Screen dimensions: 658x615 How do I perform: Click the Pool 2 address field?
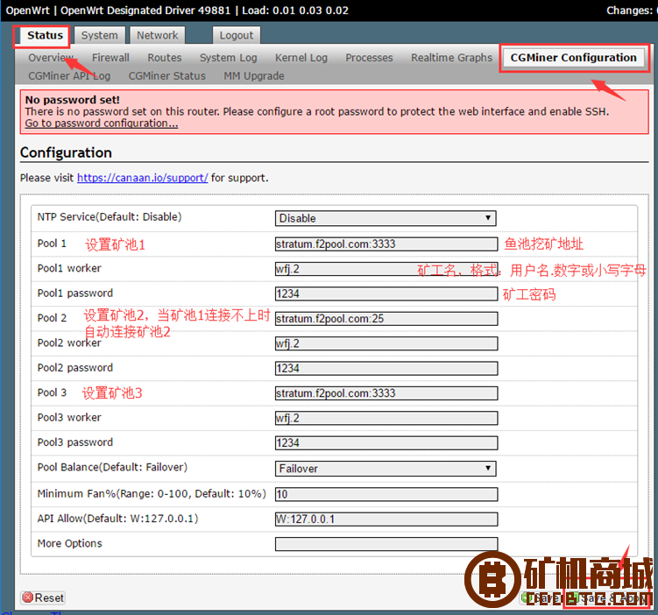(x=386, y=319)
